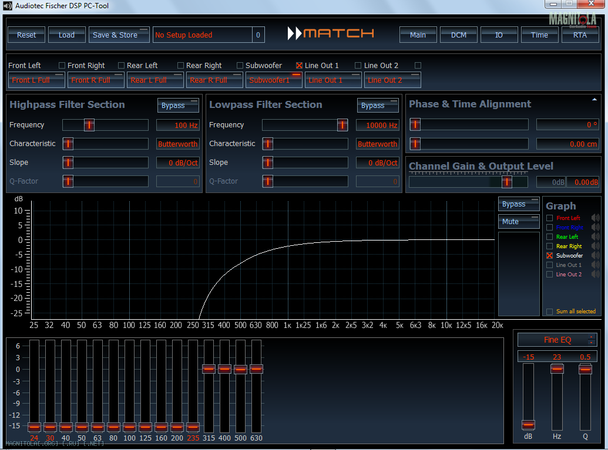Image resolution: width=608 pixels, height=450 pixels.
Task: Toggle the Front Right checkbox in the Graph panel
Action: (549, 227)
